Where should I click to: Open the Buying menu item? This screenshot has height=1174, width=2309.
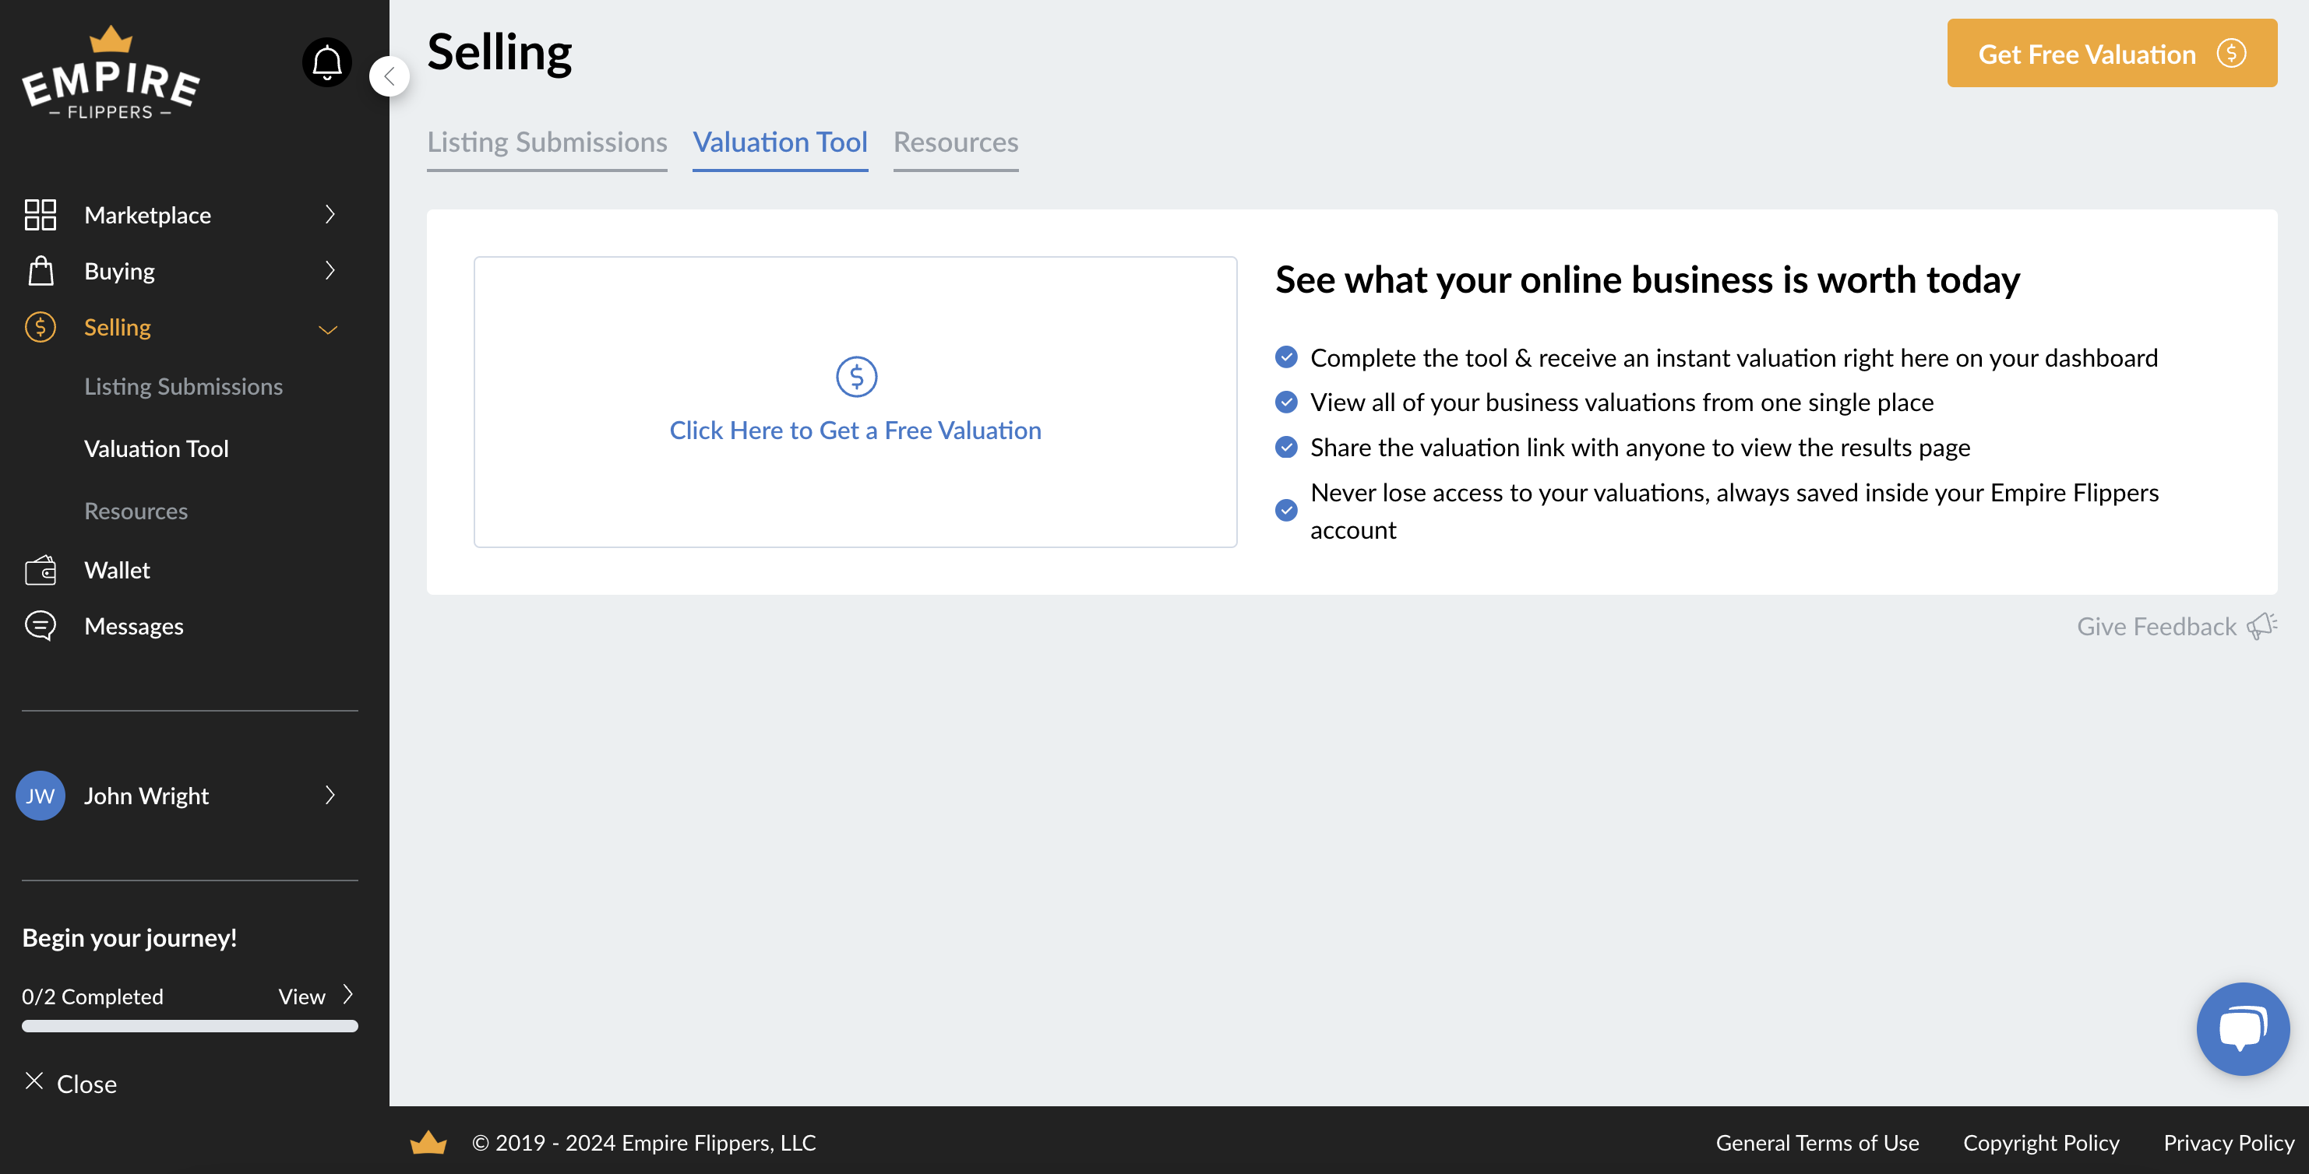[x=119, y=272]
